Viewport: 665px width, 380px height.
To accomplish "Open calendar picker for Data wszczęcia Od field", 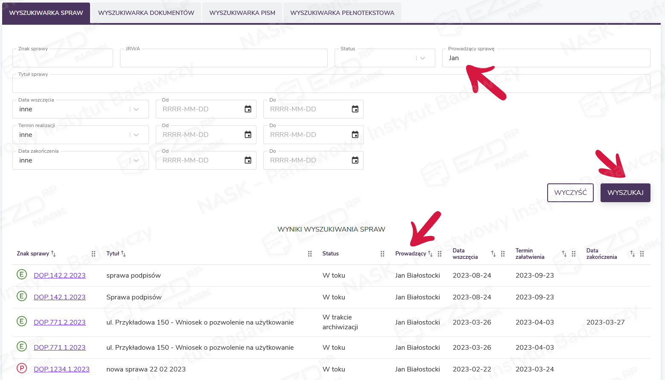I will click(248, 109).
